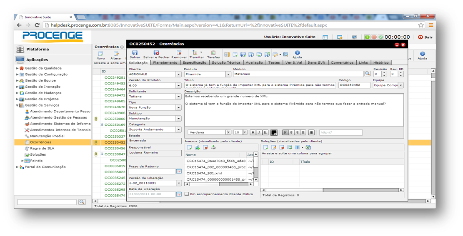Select Regra de SLA in sidebar
This screenshot has height=236, width=463.
click(42, 149)
